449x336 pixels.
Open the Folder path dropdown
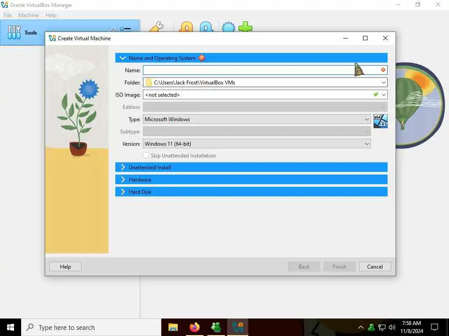(383, 82)
